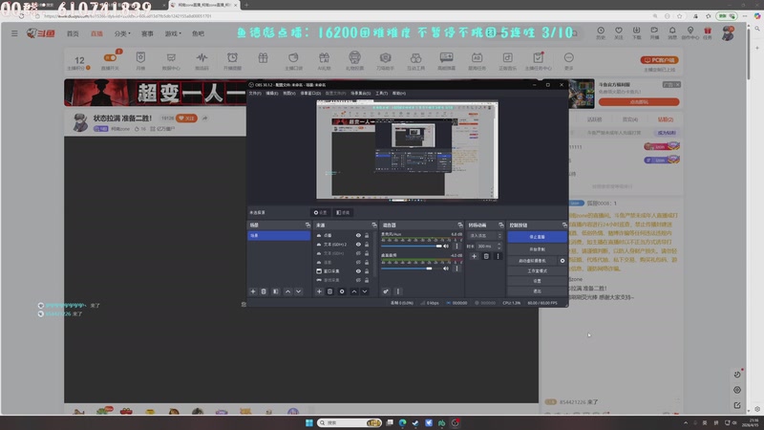This screenshot has height=430, width=764.
Task: Undock the OBS Controls panel
Action: tap(564, 226)
